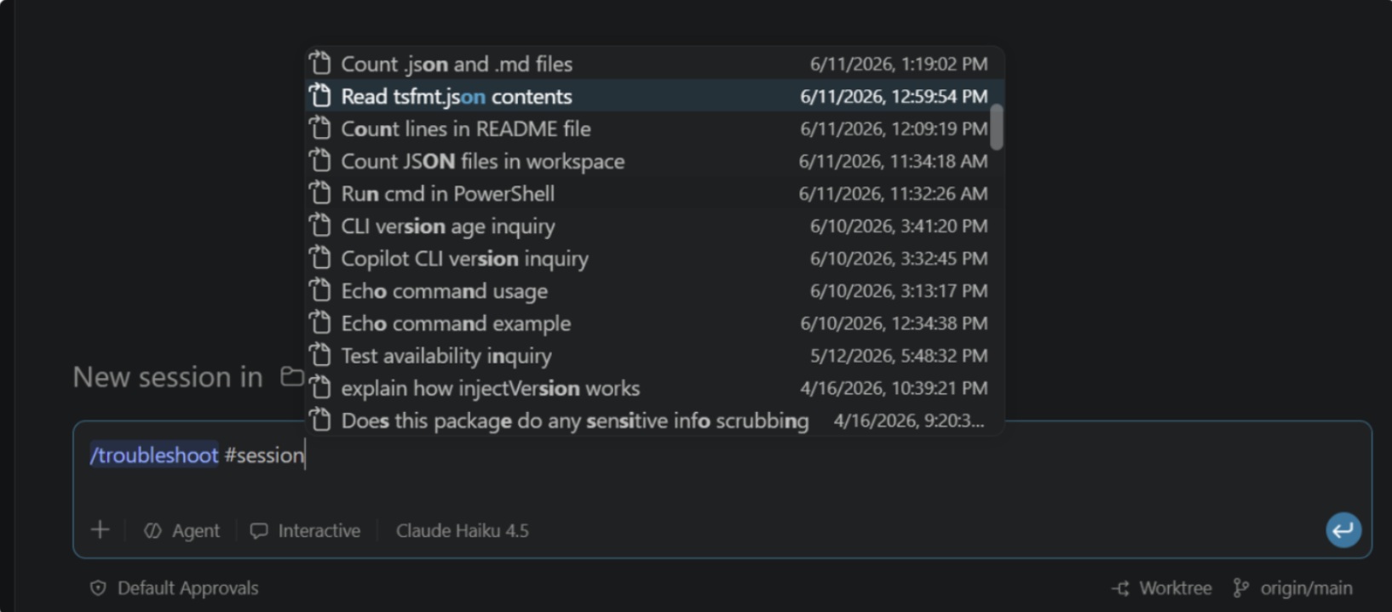Click timestamp 5/12/2026, 5:48:32 PM
Viewport: 1392px width, 612px height.
pos(899,355)
